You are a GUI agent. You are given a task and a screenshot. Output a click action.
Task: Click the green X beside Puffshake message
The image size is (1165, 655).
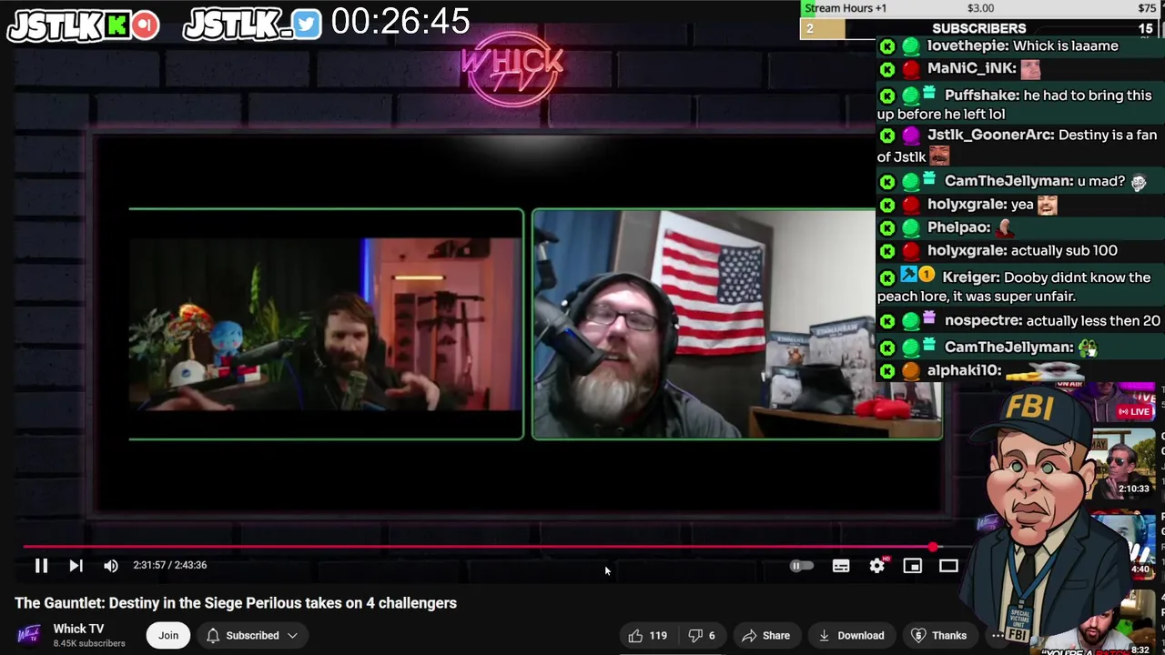coord(887,96)
